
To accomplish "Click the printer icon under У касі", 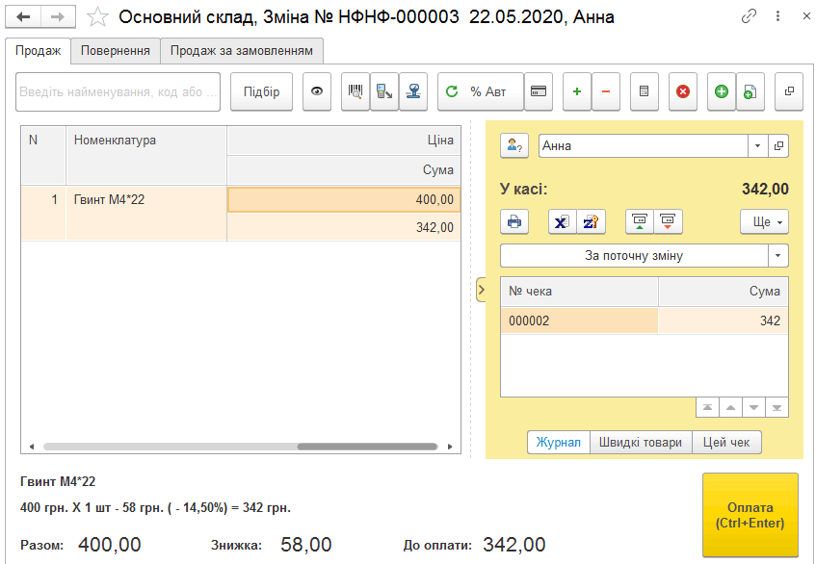I will [x=514, y=222].
